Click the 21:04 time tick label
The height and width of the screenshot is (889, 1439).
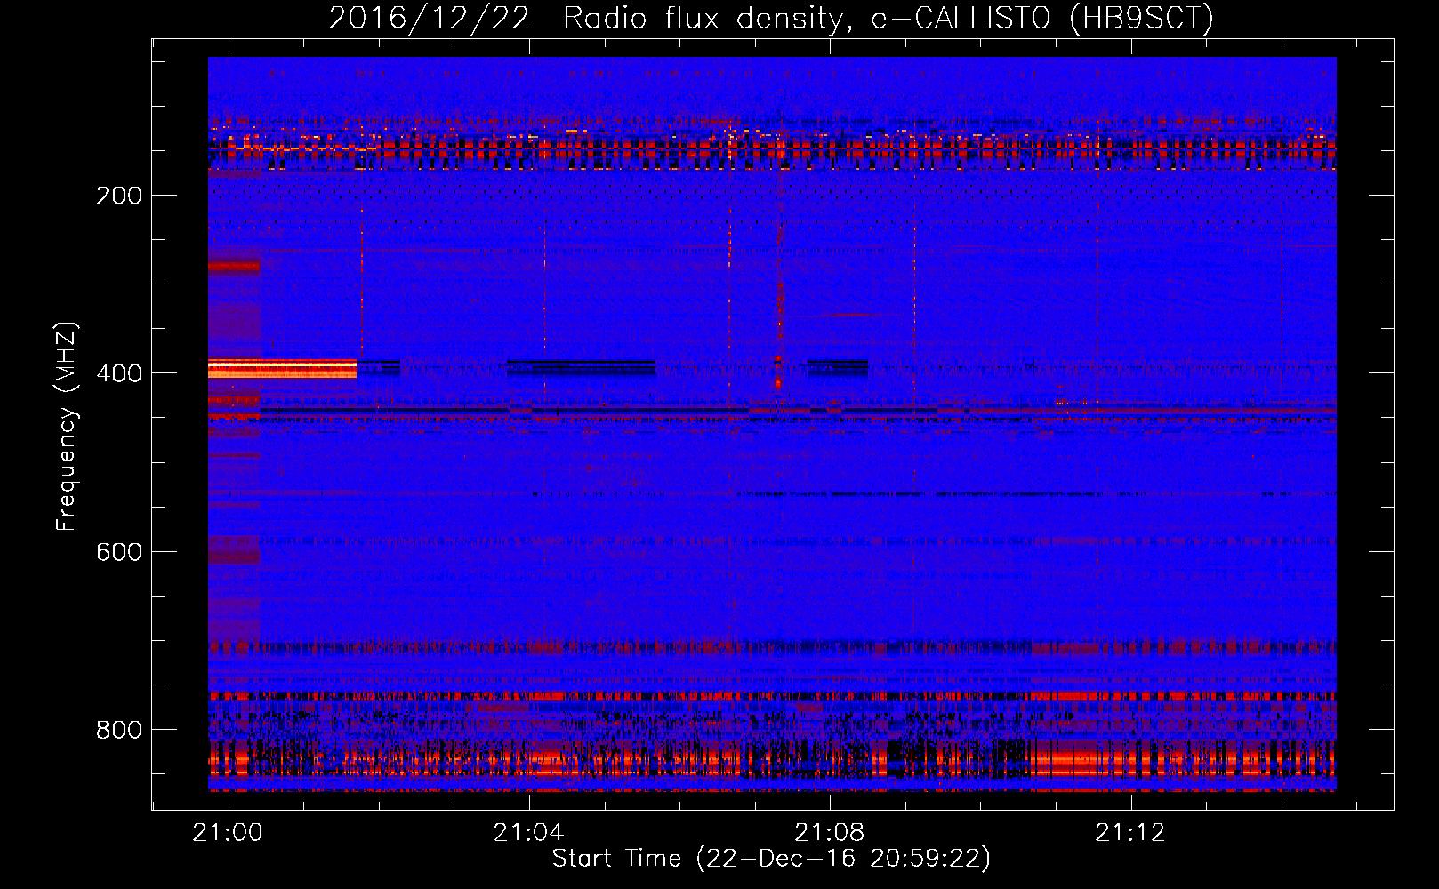(529, 833)
